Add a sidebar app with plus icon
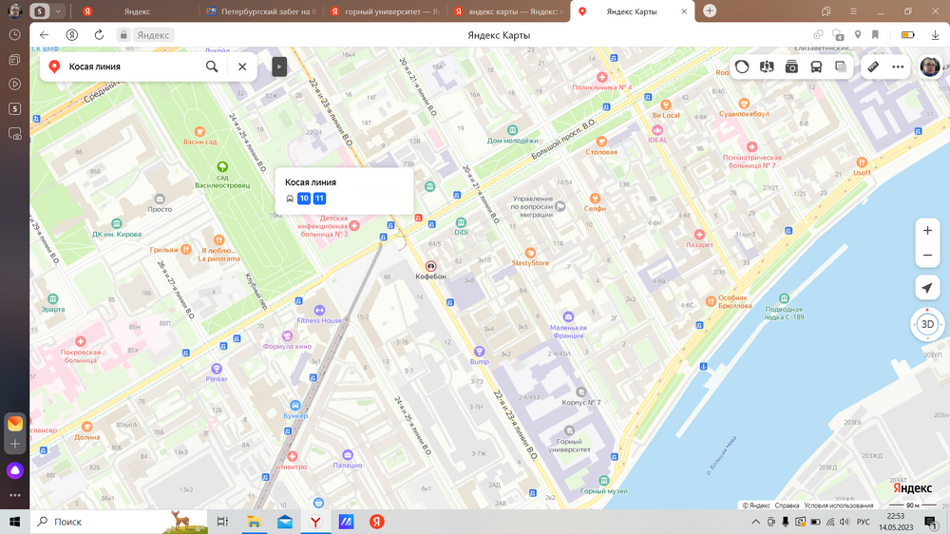950x534 pixels. 15,445
